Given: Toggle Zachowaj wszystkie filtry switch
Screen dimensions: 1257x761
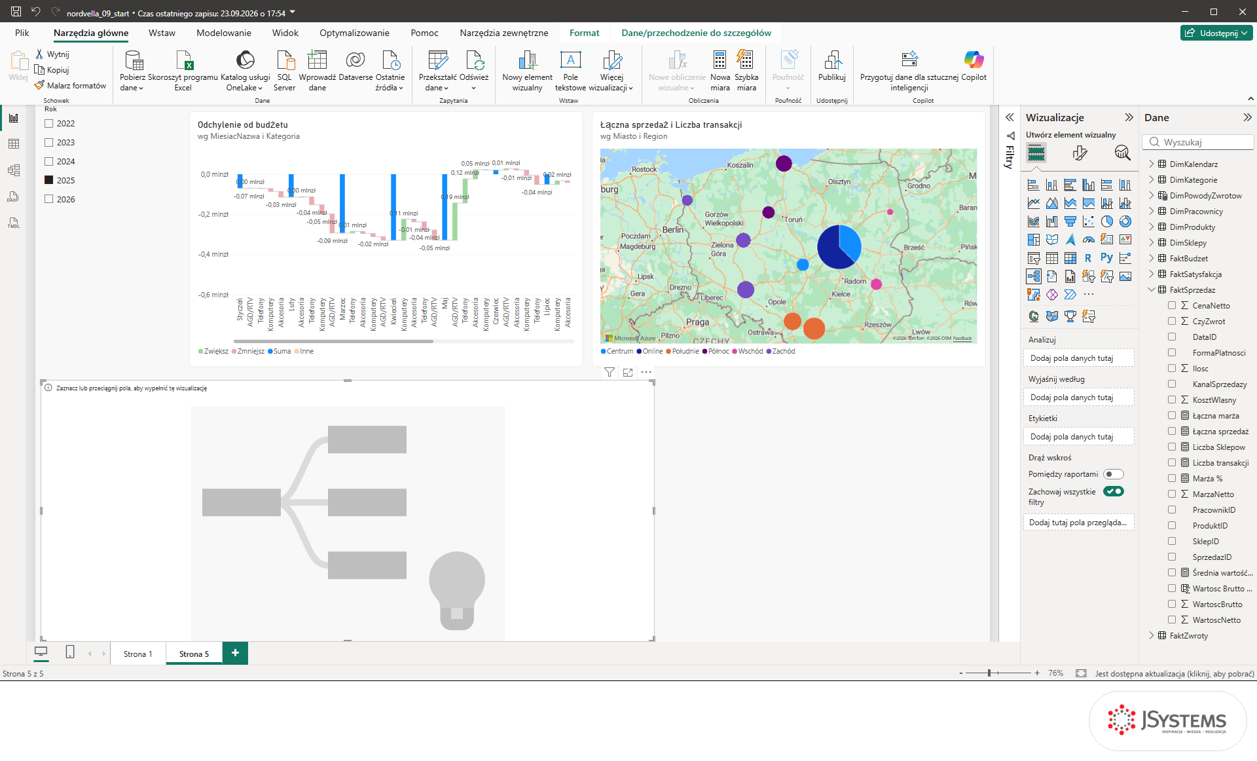Looking at the screenshot, I should pos(1113,491).
